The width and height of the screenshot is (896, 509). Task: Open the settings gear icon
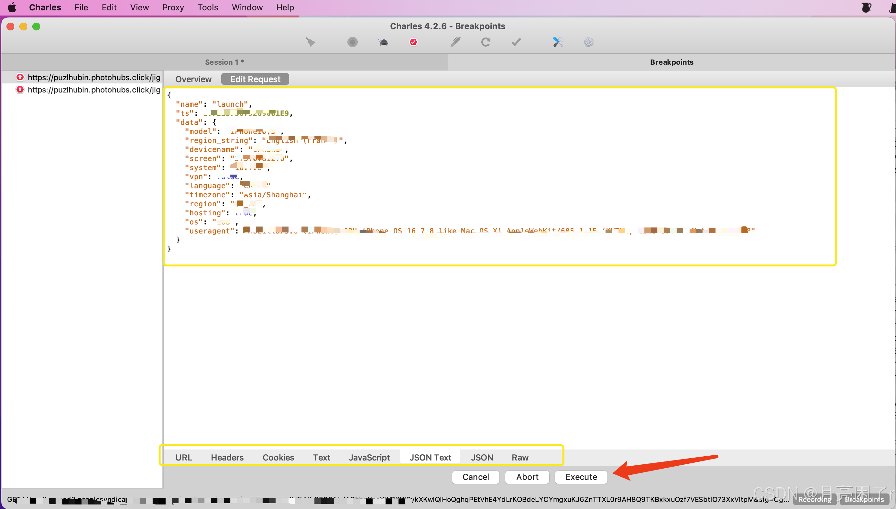pos(589,42)
